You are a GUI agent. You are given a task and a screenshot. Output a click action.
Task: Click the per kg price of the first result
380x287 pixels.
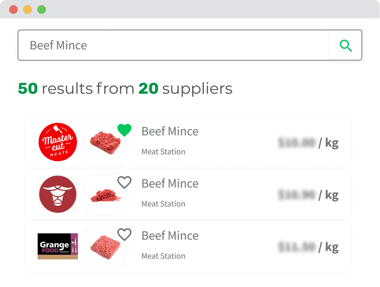coord(311,142)
